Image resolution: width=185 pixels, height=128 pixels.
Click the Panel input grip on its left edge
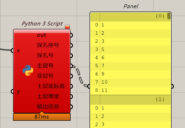coord(89,86)
